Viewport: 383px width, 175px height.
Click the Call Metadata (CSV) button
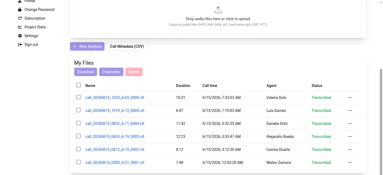[x=127, y=46]
